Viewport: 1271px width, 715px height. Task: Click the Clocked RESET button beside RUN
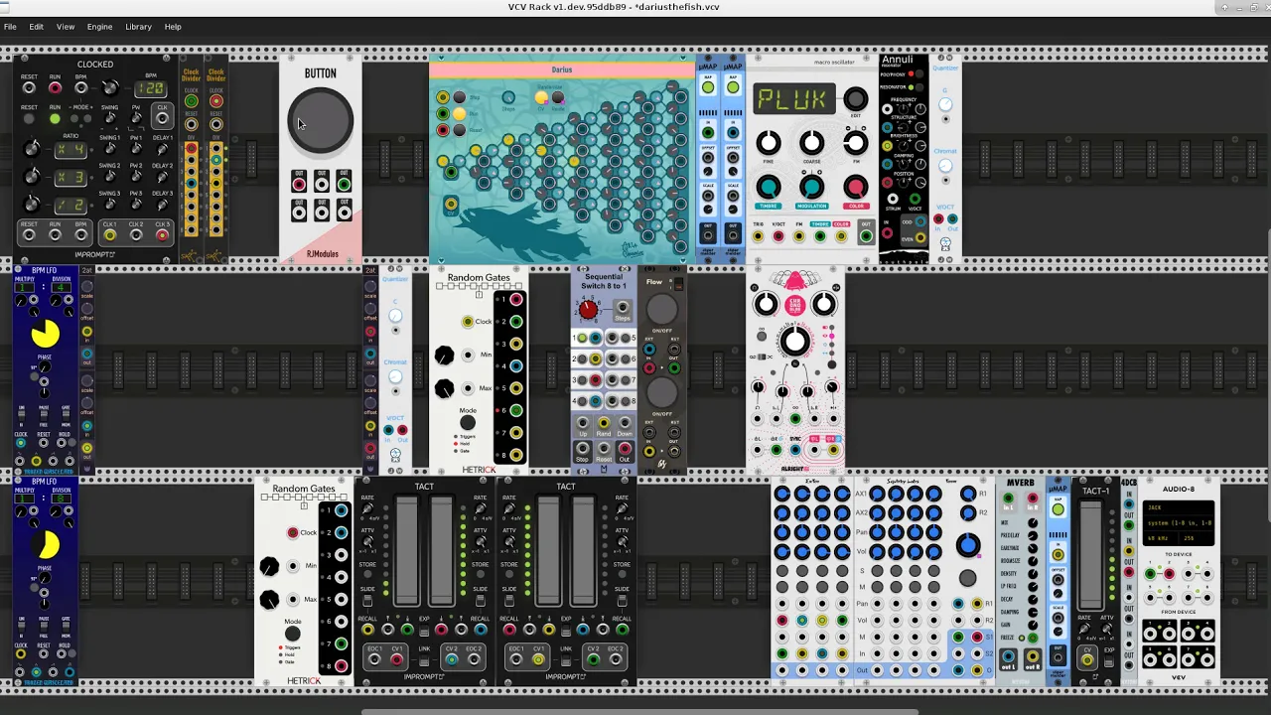29,119
